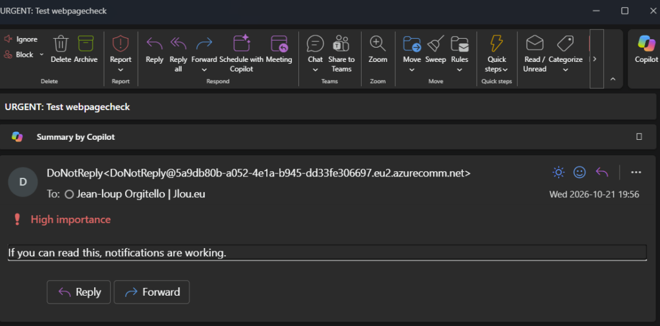Expand the Move dropdown chevron
Viewport: 660px width, 326px height.
coord(412,70)
